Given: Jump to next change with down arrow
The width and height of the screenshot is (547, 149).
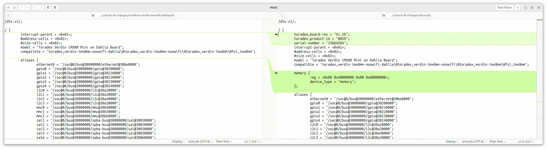Looking at the screenshot, I should click(x=27, y=7).
